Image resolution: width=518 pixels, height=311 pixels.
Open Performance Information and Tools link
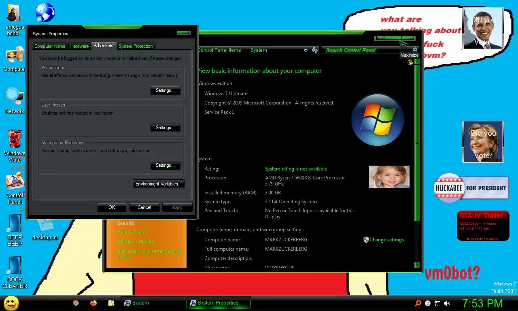point(149,254)
